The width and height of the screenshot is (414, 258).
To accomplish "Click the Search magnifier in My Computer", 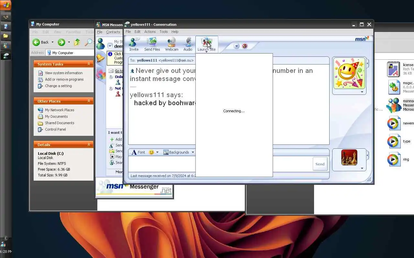I will click(88, 42).
